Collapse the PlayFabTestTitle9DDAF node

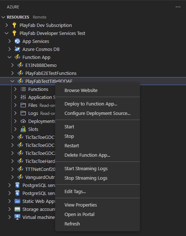point(12,81)
